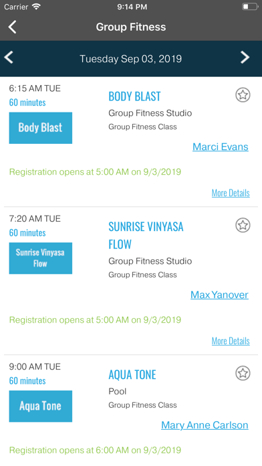
Task: Select the AQUA TONE class title
Action: pos(132,375)
